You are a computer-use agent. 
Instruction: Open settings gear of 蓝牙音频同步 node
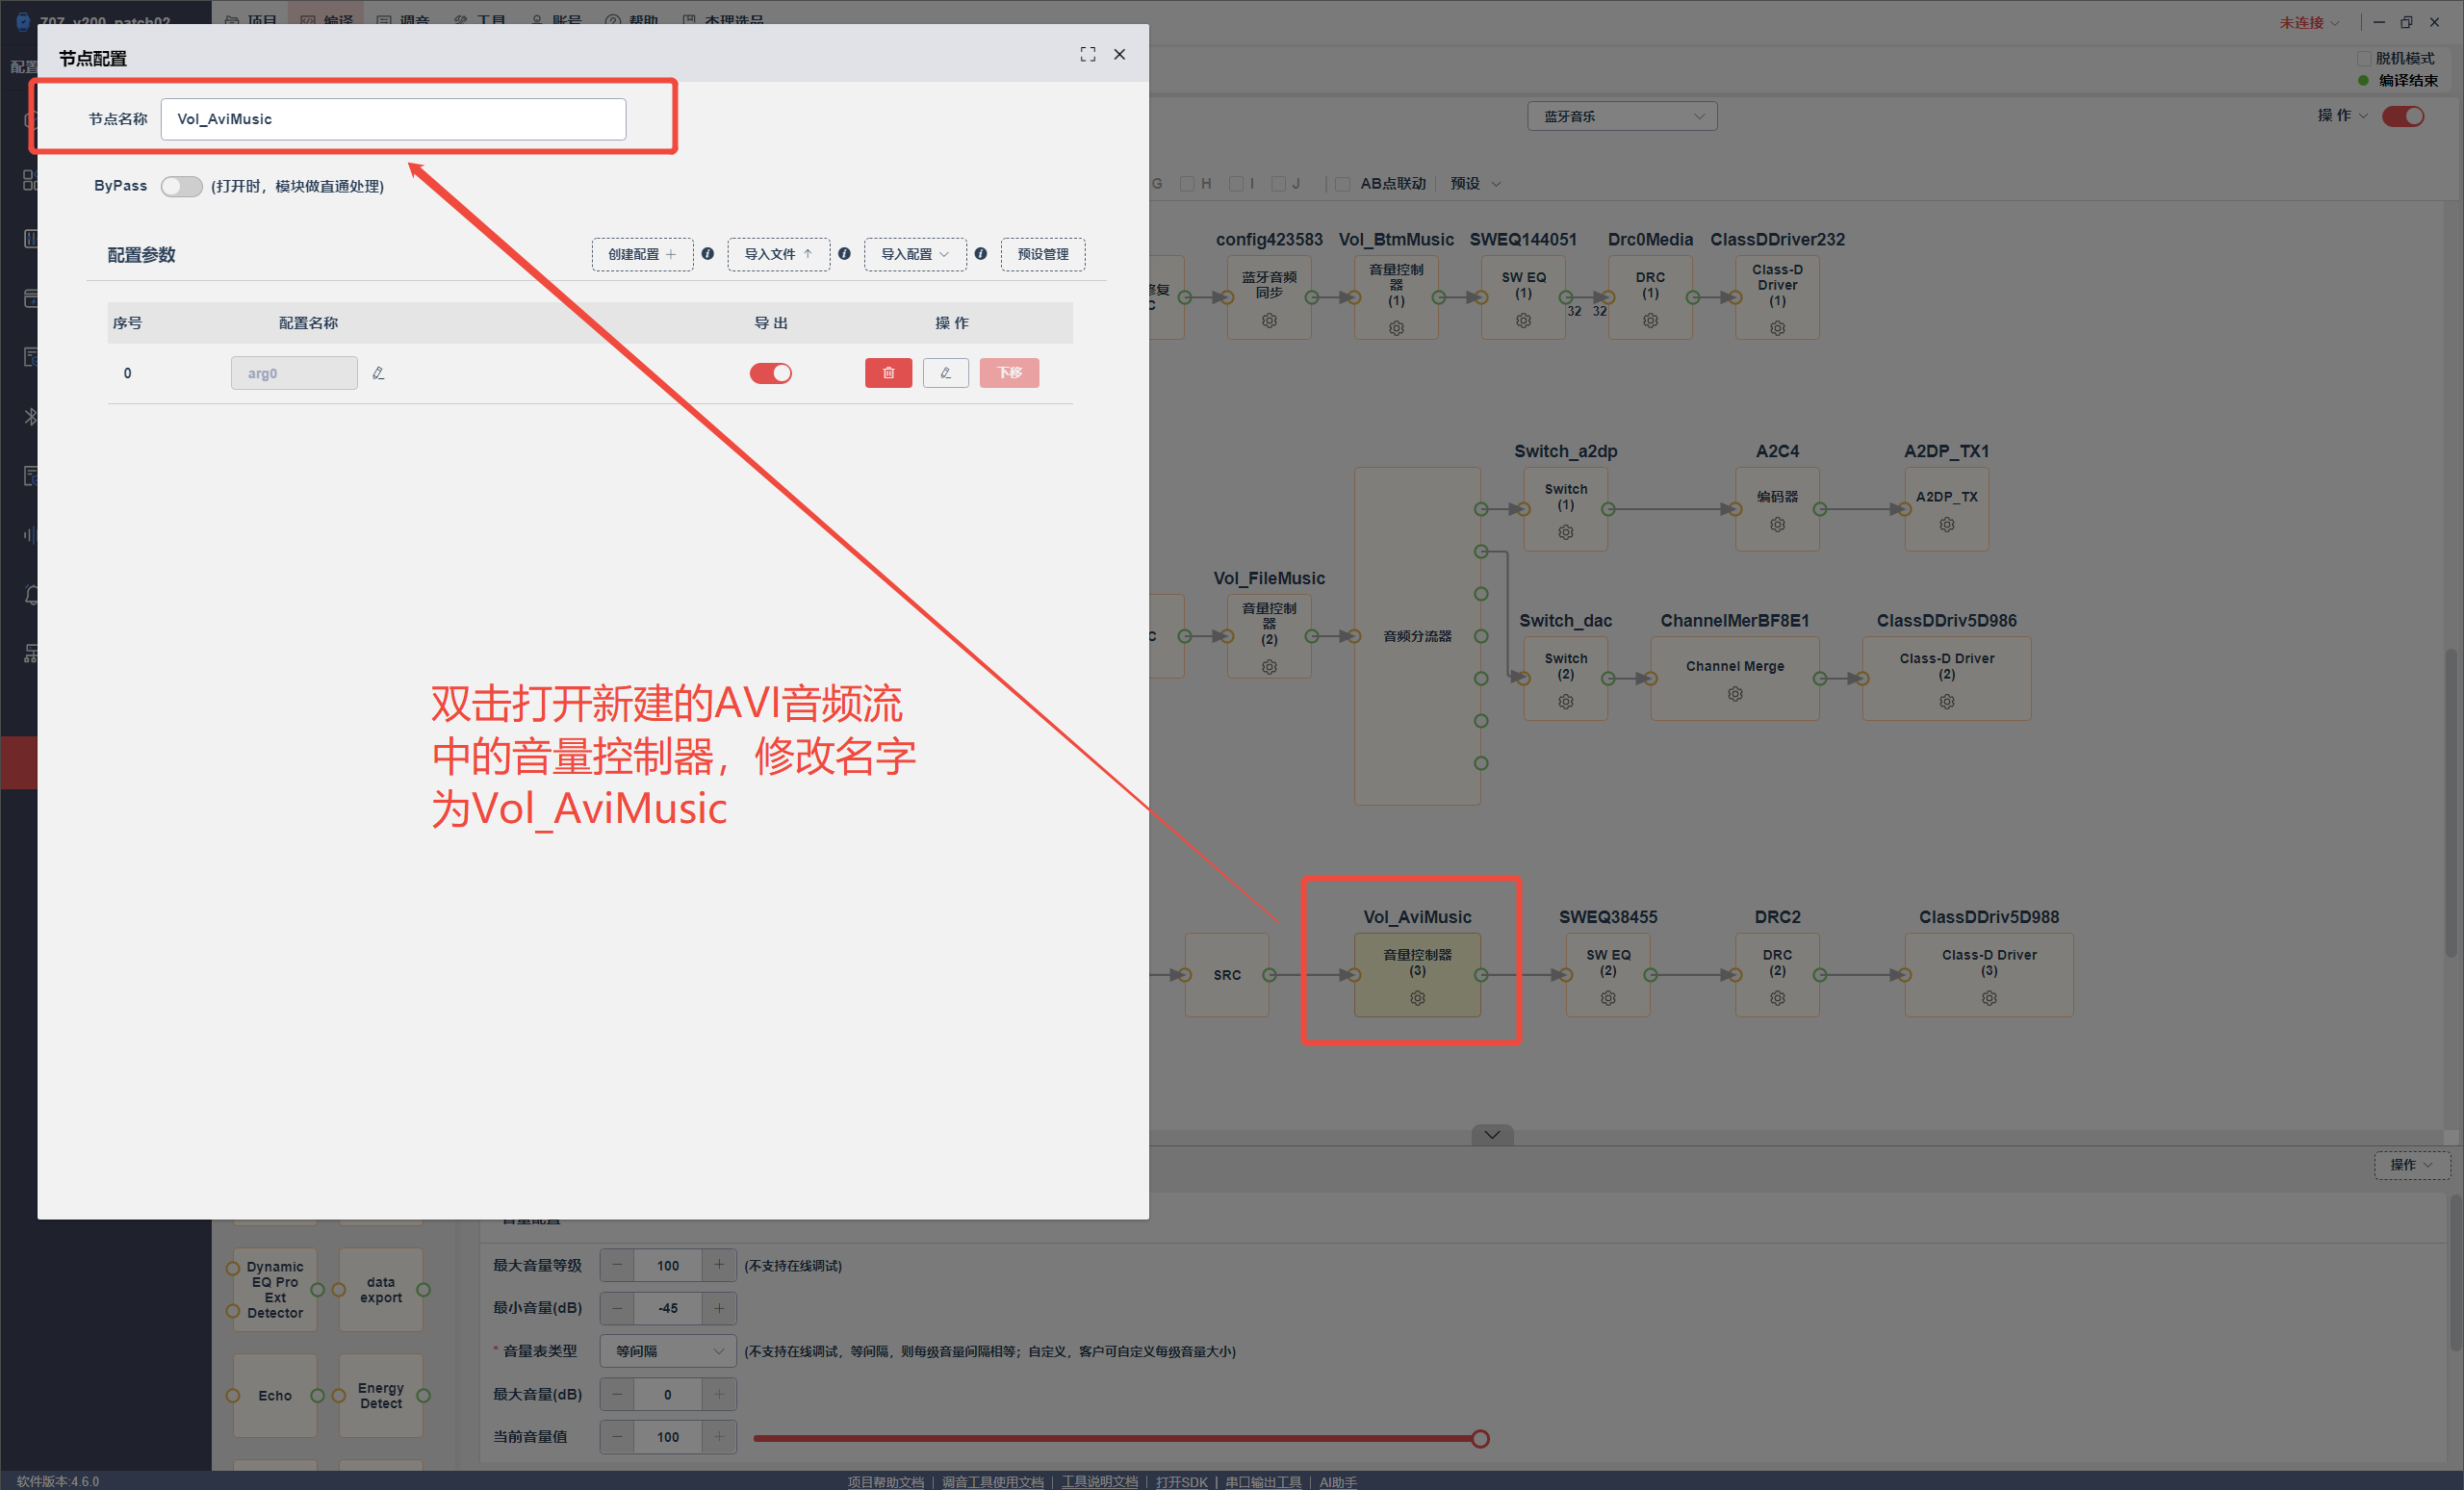point(1269,320)
